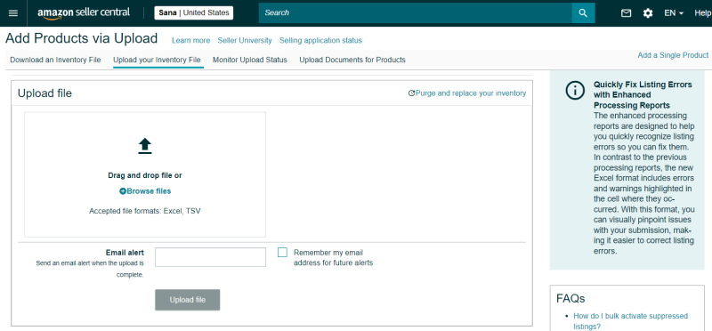The height and width of the screenshot is (331, 712).
Task: Click the Browse files link
Action: 145,191
